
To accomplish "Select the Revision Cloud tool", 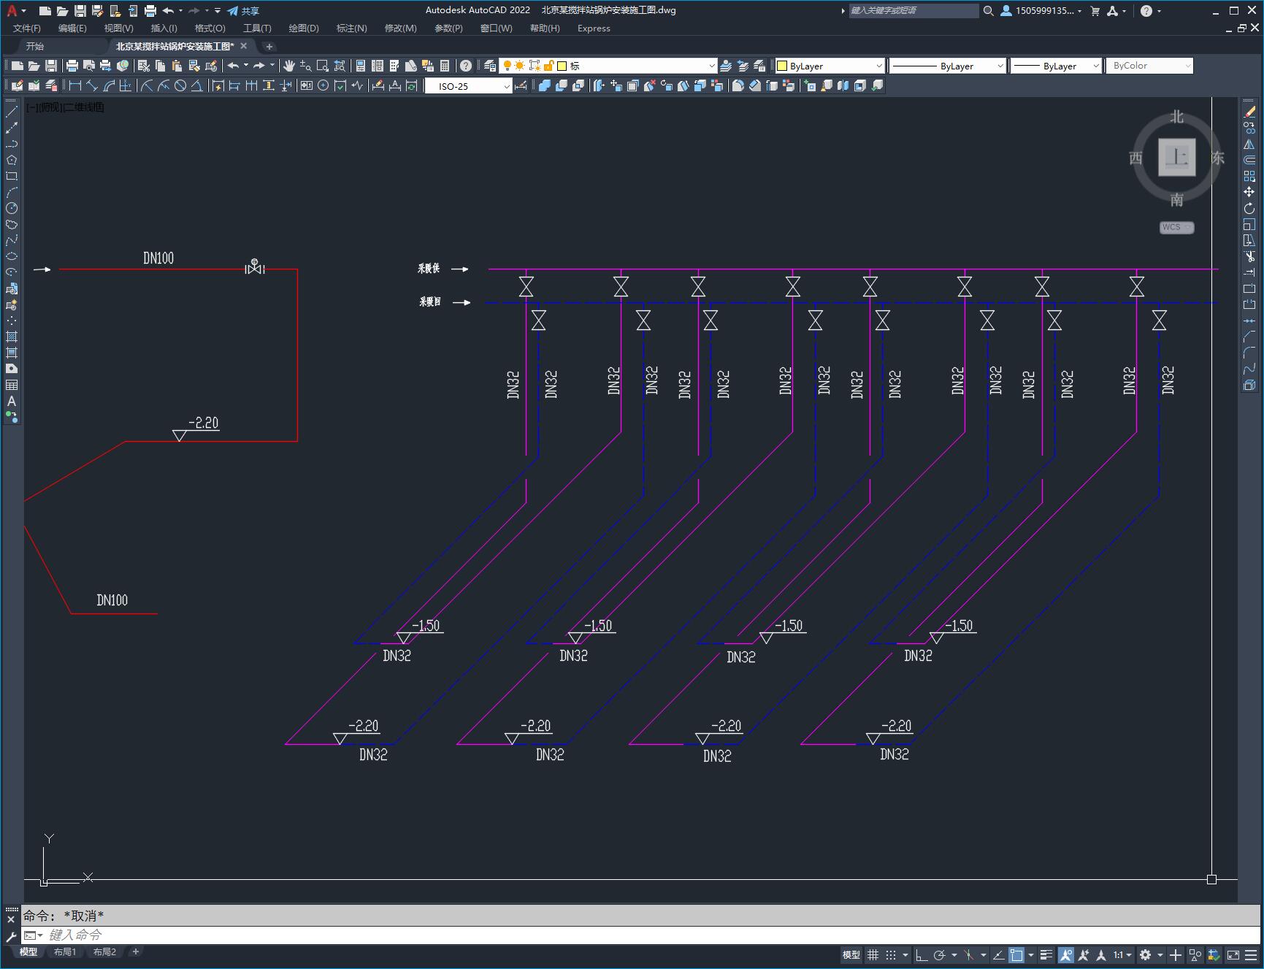I will point(12,224).
